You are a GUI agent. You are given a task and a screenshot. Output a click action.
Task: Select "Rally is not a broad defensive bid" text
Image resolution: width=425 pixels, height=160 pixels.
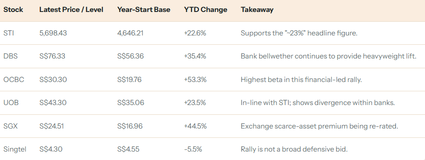(294, 149)
